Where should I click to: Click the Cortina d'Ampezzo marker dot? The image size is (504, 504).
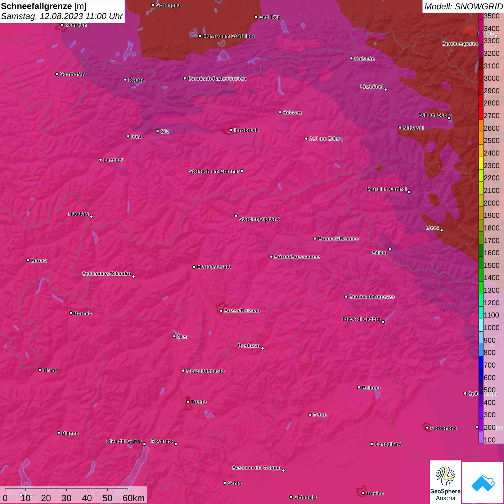[x=346, y=297]
